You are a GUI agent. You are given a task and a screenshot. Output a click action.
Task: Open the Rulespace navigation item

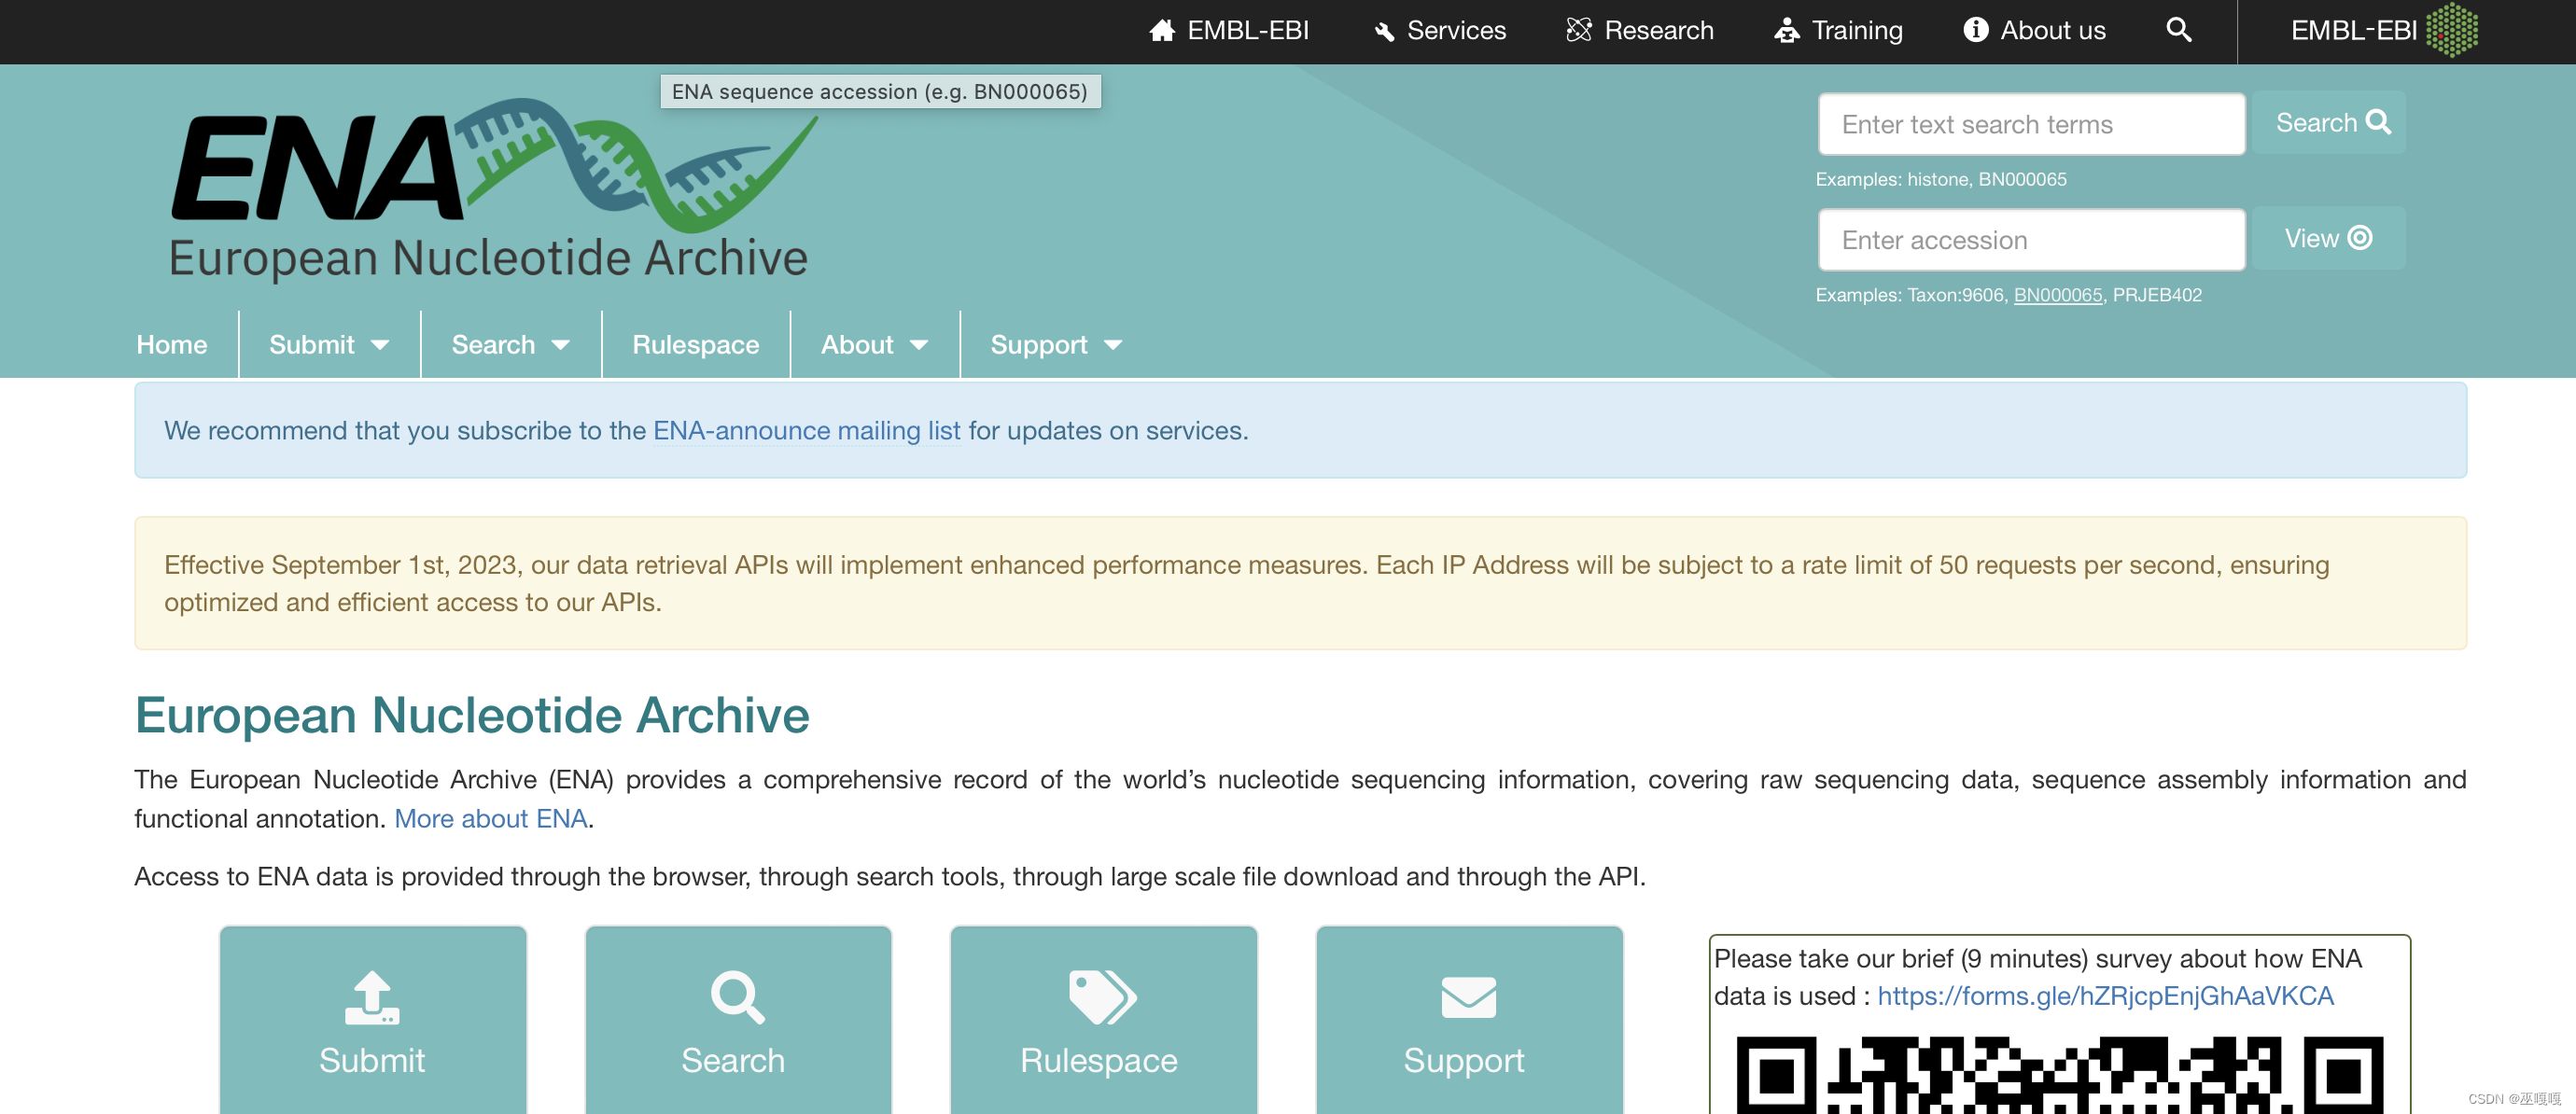(695, 344)
